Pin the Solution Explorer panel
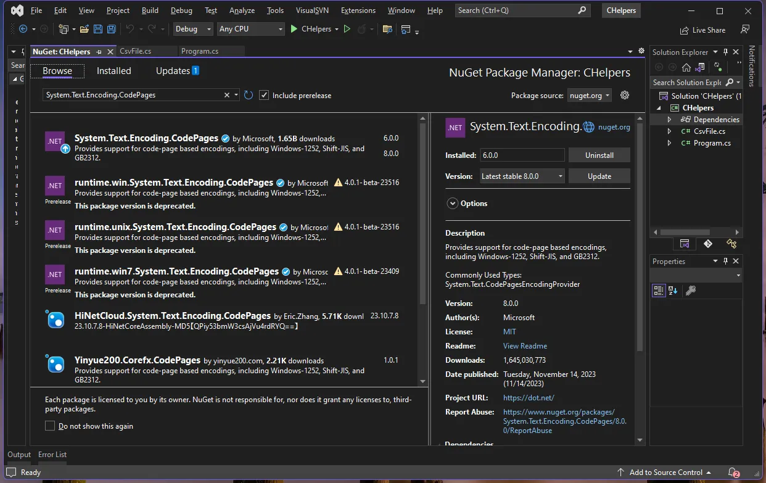766x483 pixels. [x=726, y=52]
